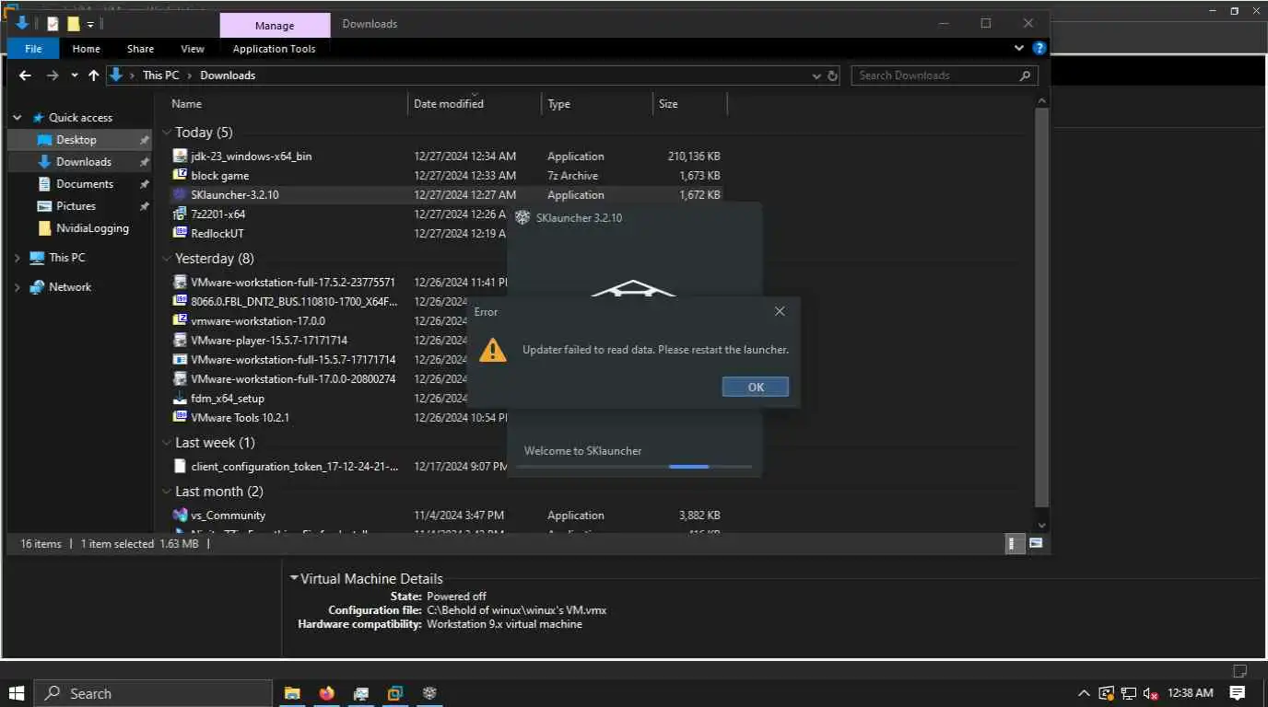Switch to the View ribbon tab
Screen dimensions: 1268x707
tap(193, 49)
